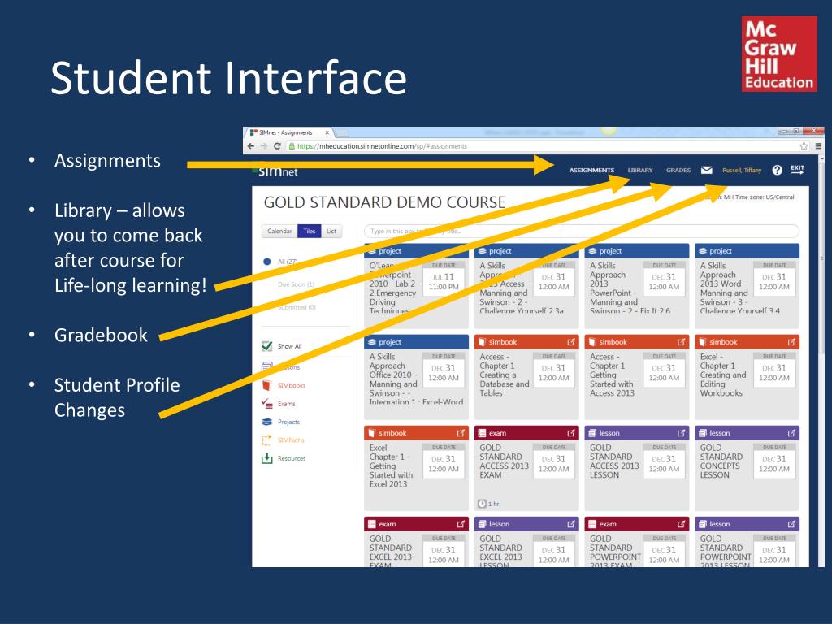This screenshot has width=832, height=624.
Task: Open A Skills Approach Access Challenge Yourself 2.3a
Action: coord(526,286)
